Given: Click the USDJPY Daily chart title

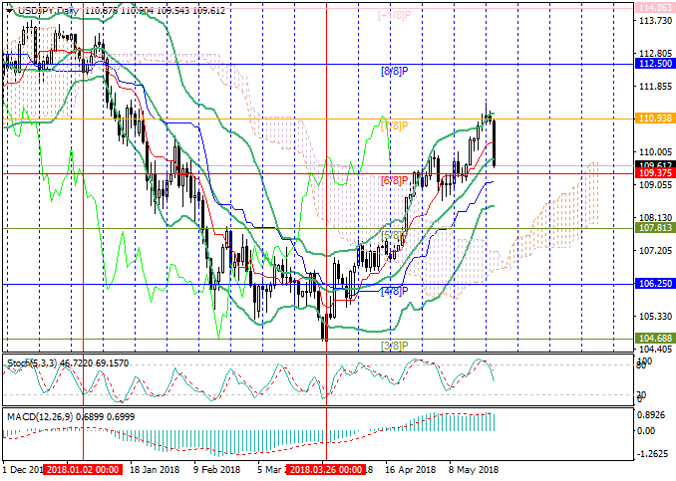Looking at the screenshot, I should pyautogui.click(x=45, y=10).
